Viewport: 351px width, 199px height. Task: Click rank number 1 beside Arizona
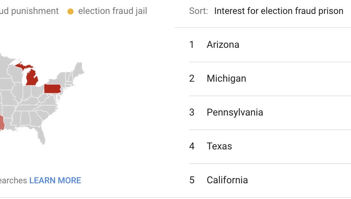point(192,45)
